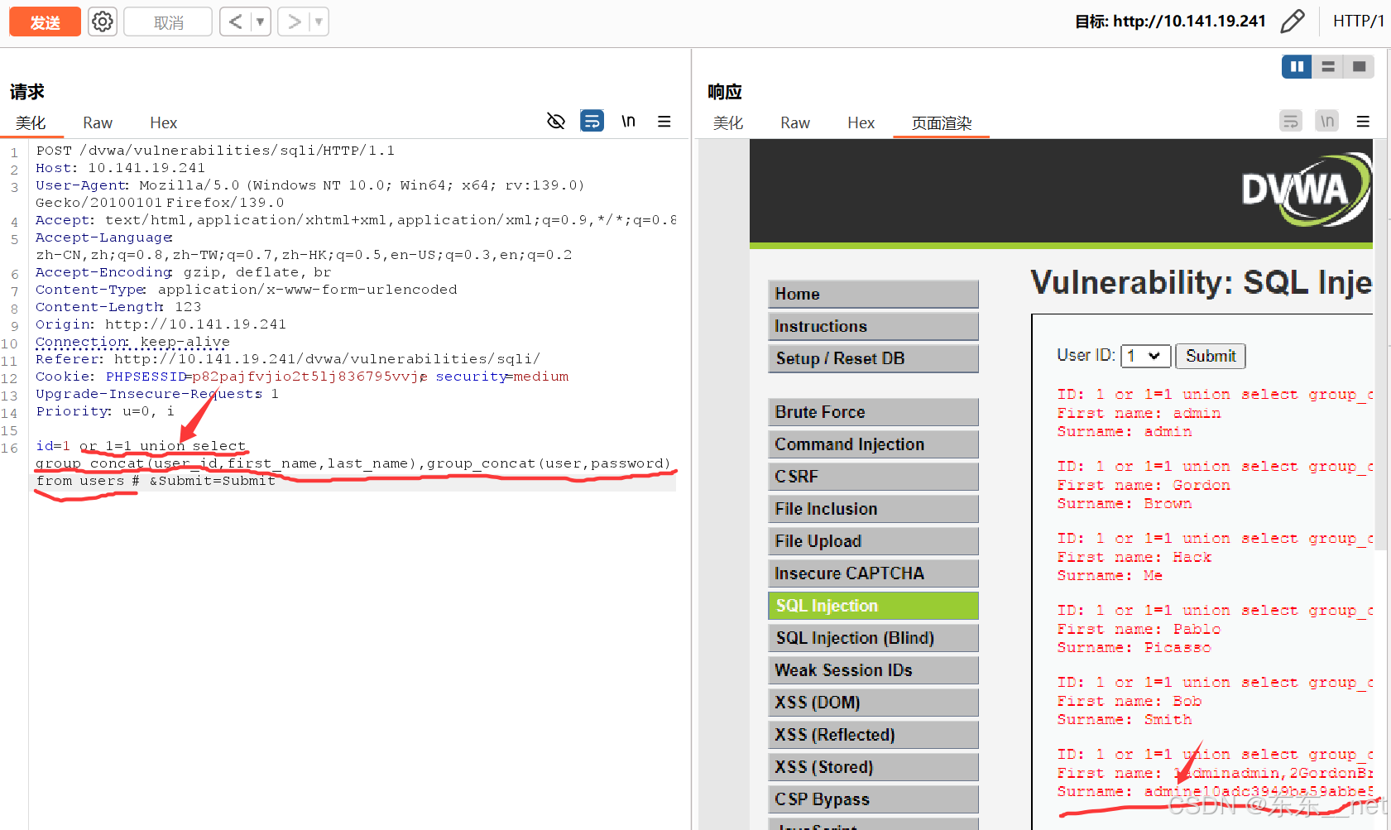Open Setup / Reset DB menu item

pos(873,358)
